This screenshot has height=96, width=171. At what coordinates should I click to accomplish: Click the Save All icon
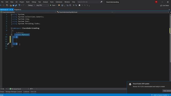[x=16, y=5]
